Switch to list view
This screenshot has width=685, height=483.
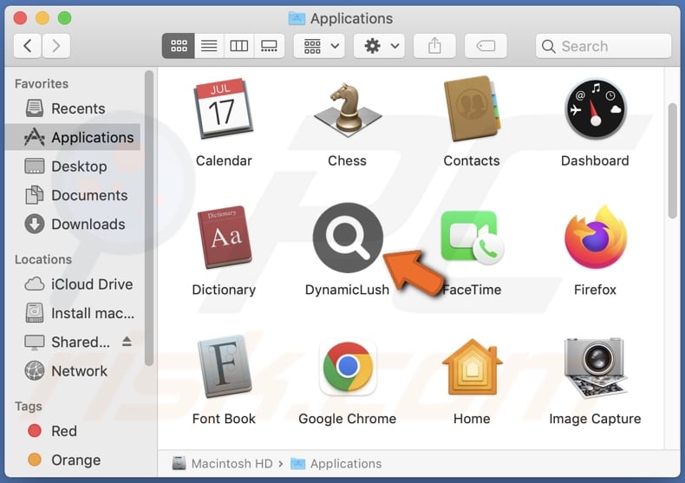click(209, 45)
